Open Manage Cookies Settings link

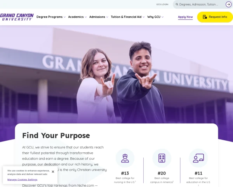click(x=22, y=180)
